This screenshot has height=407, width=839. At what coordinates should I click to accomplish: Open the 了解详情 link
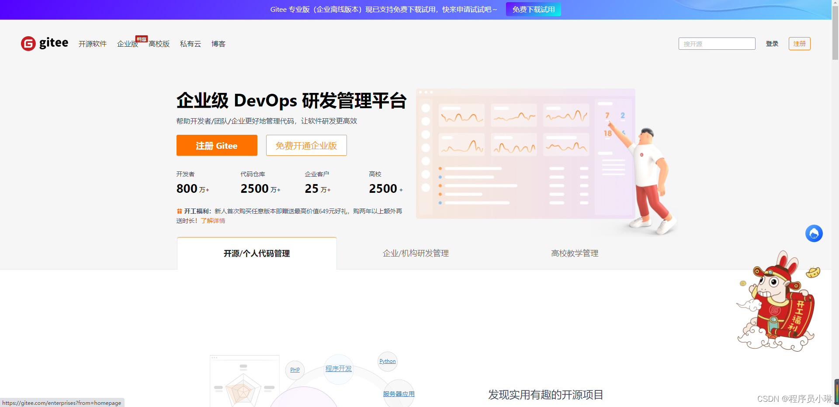pyautogui.click(x=213, y=221)
